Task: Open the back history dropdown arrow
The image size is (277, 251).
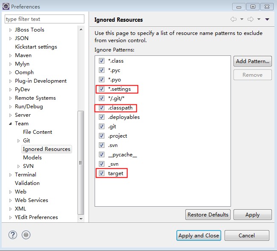Action: [242, 19]
